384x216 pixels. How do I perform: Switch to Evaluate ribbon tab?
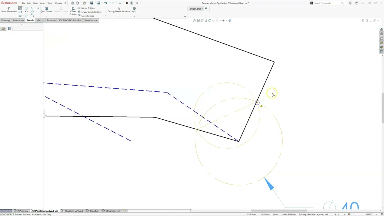point(51,20)
